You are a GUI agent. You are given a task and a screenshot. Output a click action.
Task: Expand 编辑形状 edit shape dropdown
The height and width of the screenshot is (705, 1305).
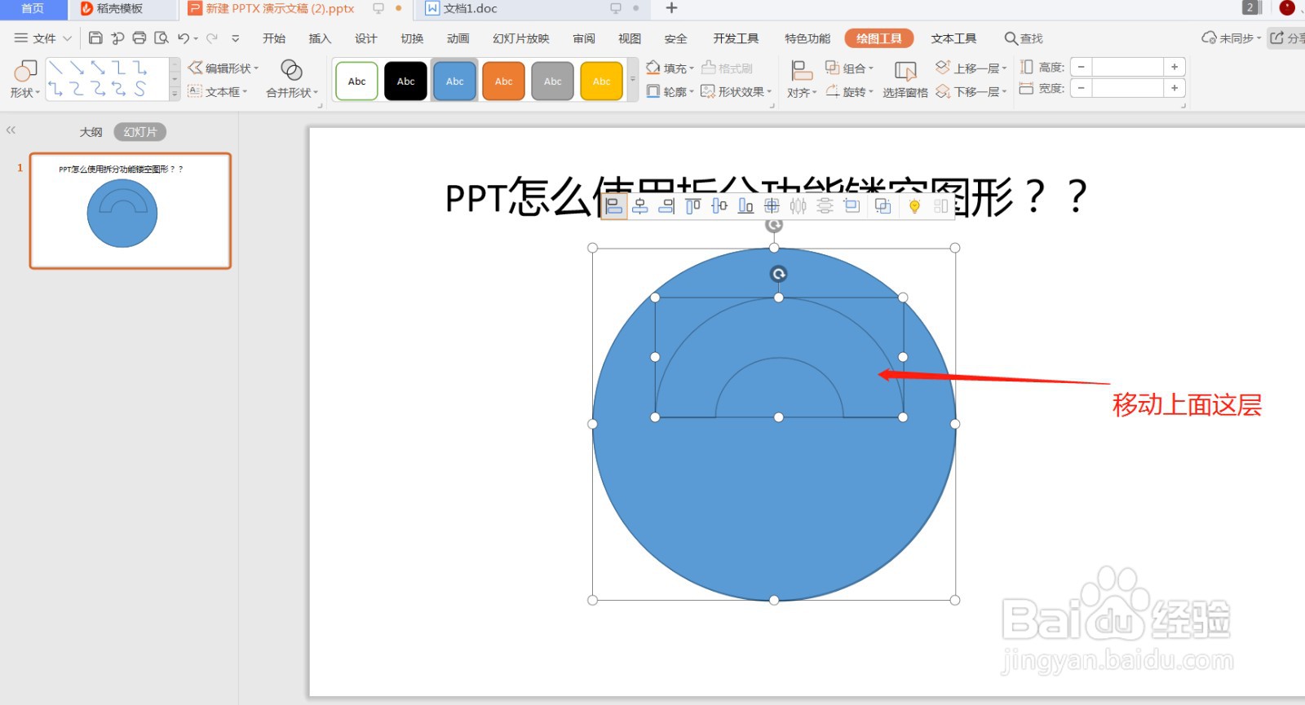[x=256, y=68]
